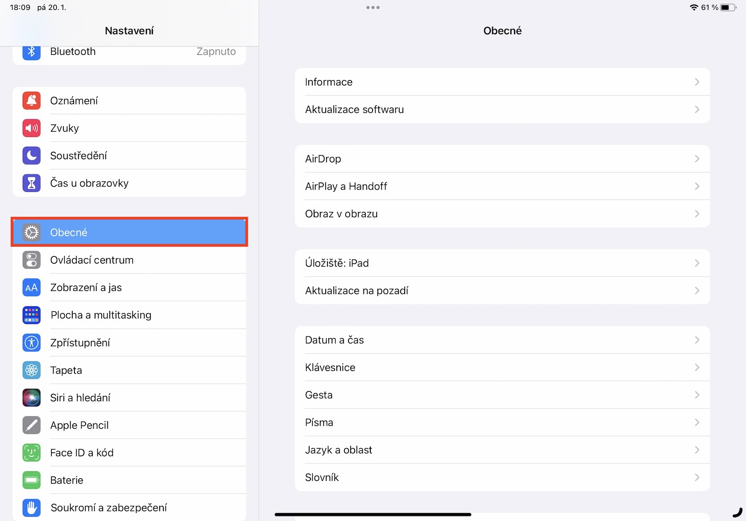Select the Čas u obrazovky hourglass icon
This screenshot has height=521, width=746.
point(32,183)
